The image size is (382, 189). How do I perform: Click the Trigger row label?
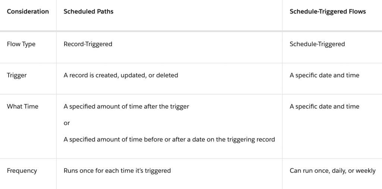tap(16, 75)
